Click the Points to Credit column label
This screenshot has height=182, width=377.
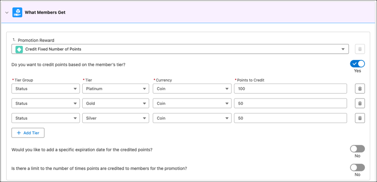click(250, 80)
